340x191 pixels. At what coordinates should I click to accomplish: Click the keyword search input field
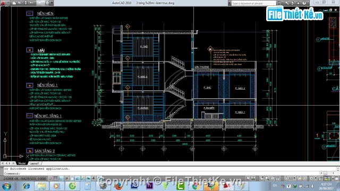tap(253, 3)
